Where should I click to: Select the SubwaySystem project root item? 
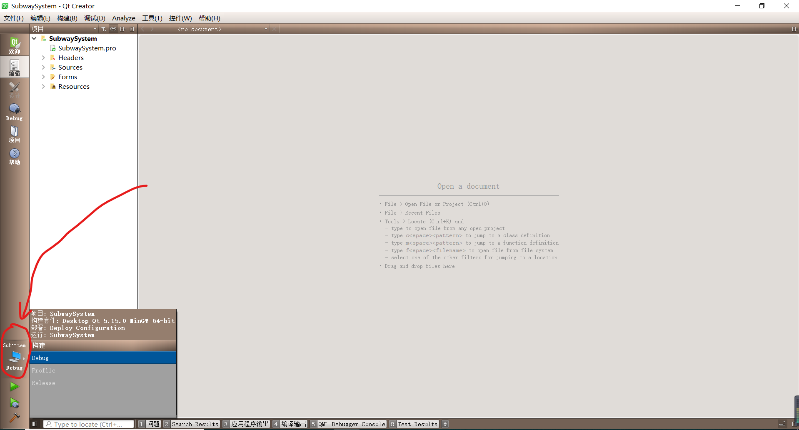73,38
